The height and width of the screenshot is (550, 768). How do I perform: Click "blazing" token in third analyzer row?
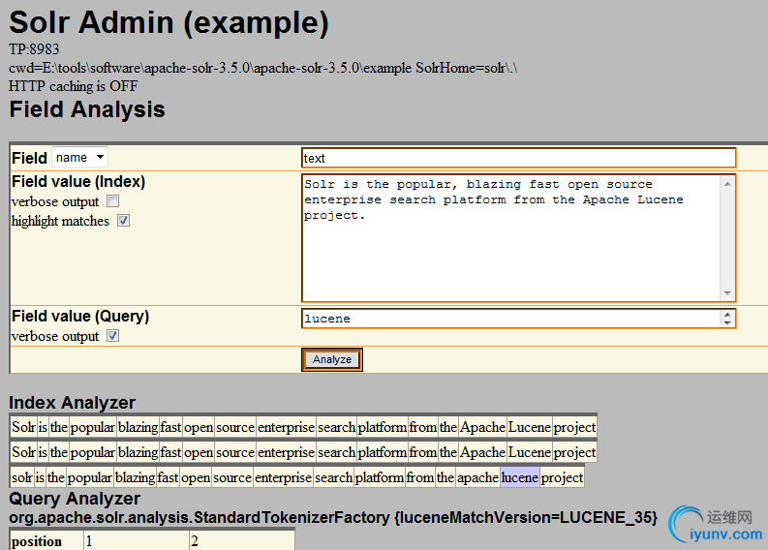coord(135,477)
